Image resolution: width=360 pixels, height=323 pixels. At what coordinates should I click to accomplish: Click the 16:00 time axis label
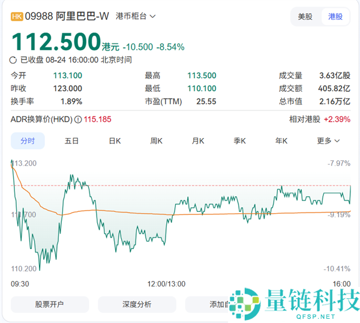[x=341, y=284]
